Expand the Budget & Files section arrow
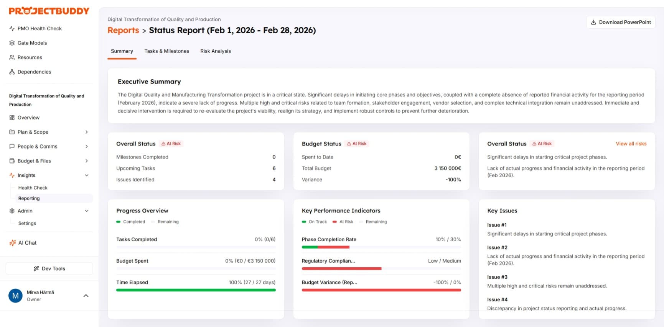The image size is (664, 327). point(87,161)
